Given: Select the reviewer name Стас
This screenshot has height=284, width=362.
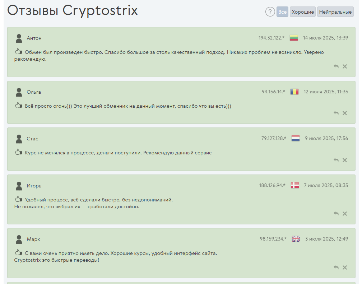Looking at the screenshot, I should pos(32,139).
